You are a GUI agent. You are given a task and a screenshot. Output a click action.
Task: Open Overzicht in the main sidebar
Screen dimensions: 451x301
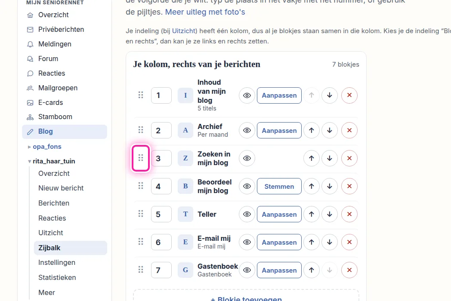(x=65, y=15)
